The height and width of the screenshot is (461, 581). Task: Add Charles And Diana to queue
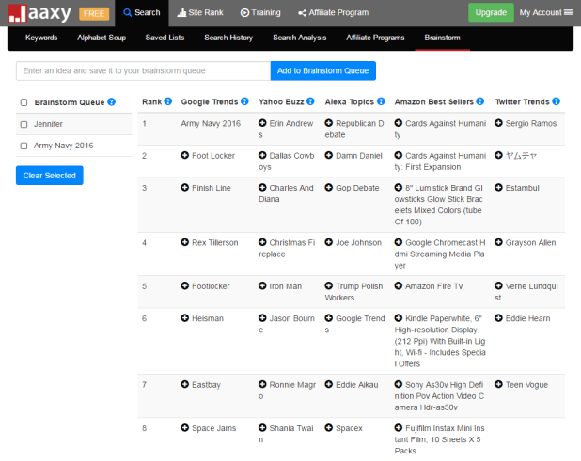click(262, 188)
